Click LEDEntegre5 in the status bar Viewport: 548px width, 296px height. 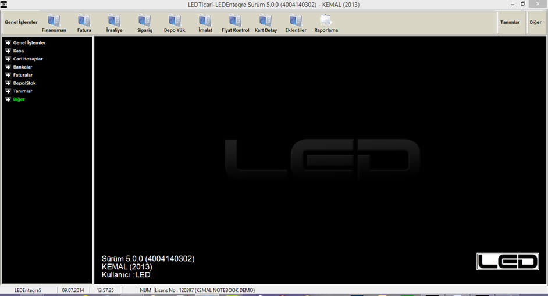pos(28,290)
